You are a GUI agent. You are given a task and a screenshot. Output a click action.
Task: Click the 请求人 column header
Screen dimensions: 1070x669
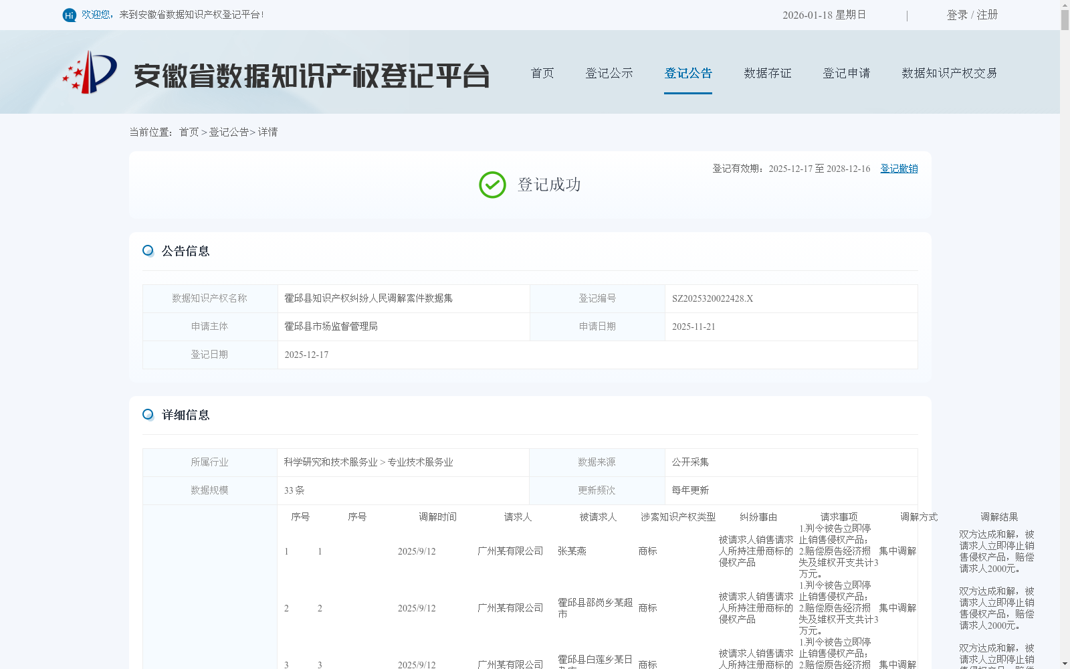click(518, 517)
